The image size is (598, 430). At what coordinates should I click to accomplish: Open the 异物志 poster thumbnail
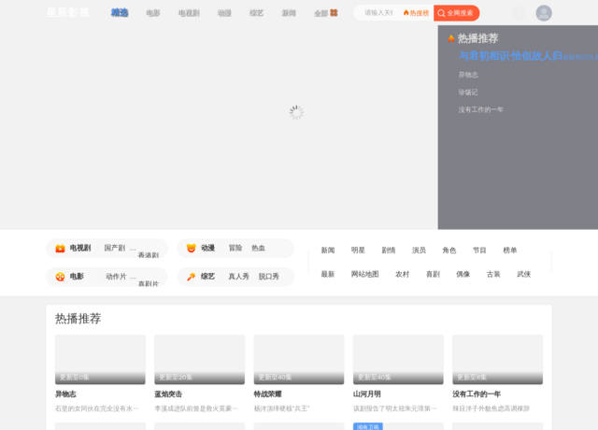(100, 359)
